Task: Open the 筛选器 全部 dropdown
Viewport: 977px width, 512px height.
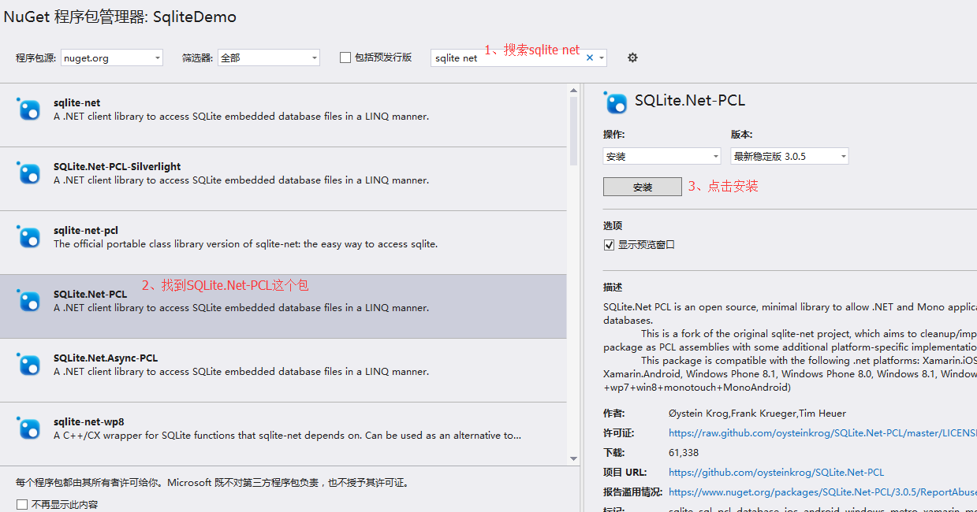Action: (269, 58)
